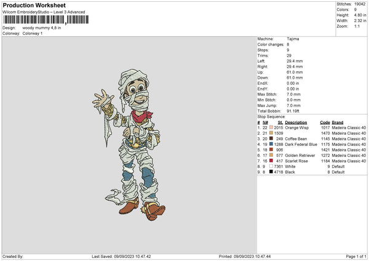Click the 'Coffee Bean' description text
The height and width of the screenshot is (261, 369).
(x=296, y=139)
